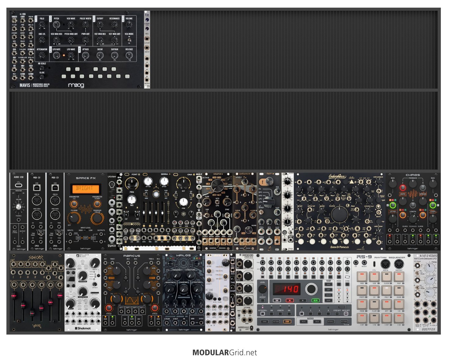This screenshot has width=450, height=359.
Task: Flip the INPUT LEVEL high/low switch on Space FX
Action: pos(85,230)
